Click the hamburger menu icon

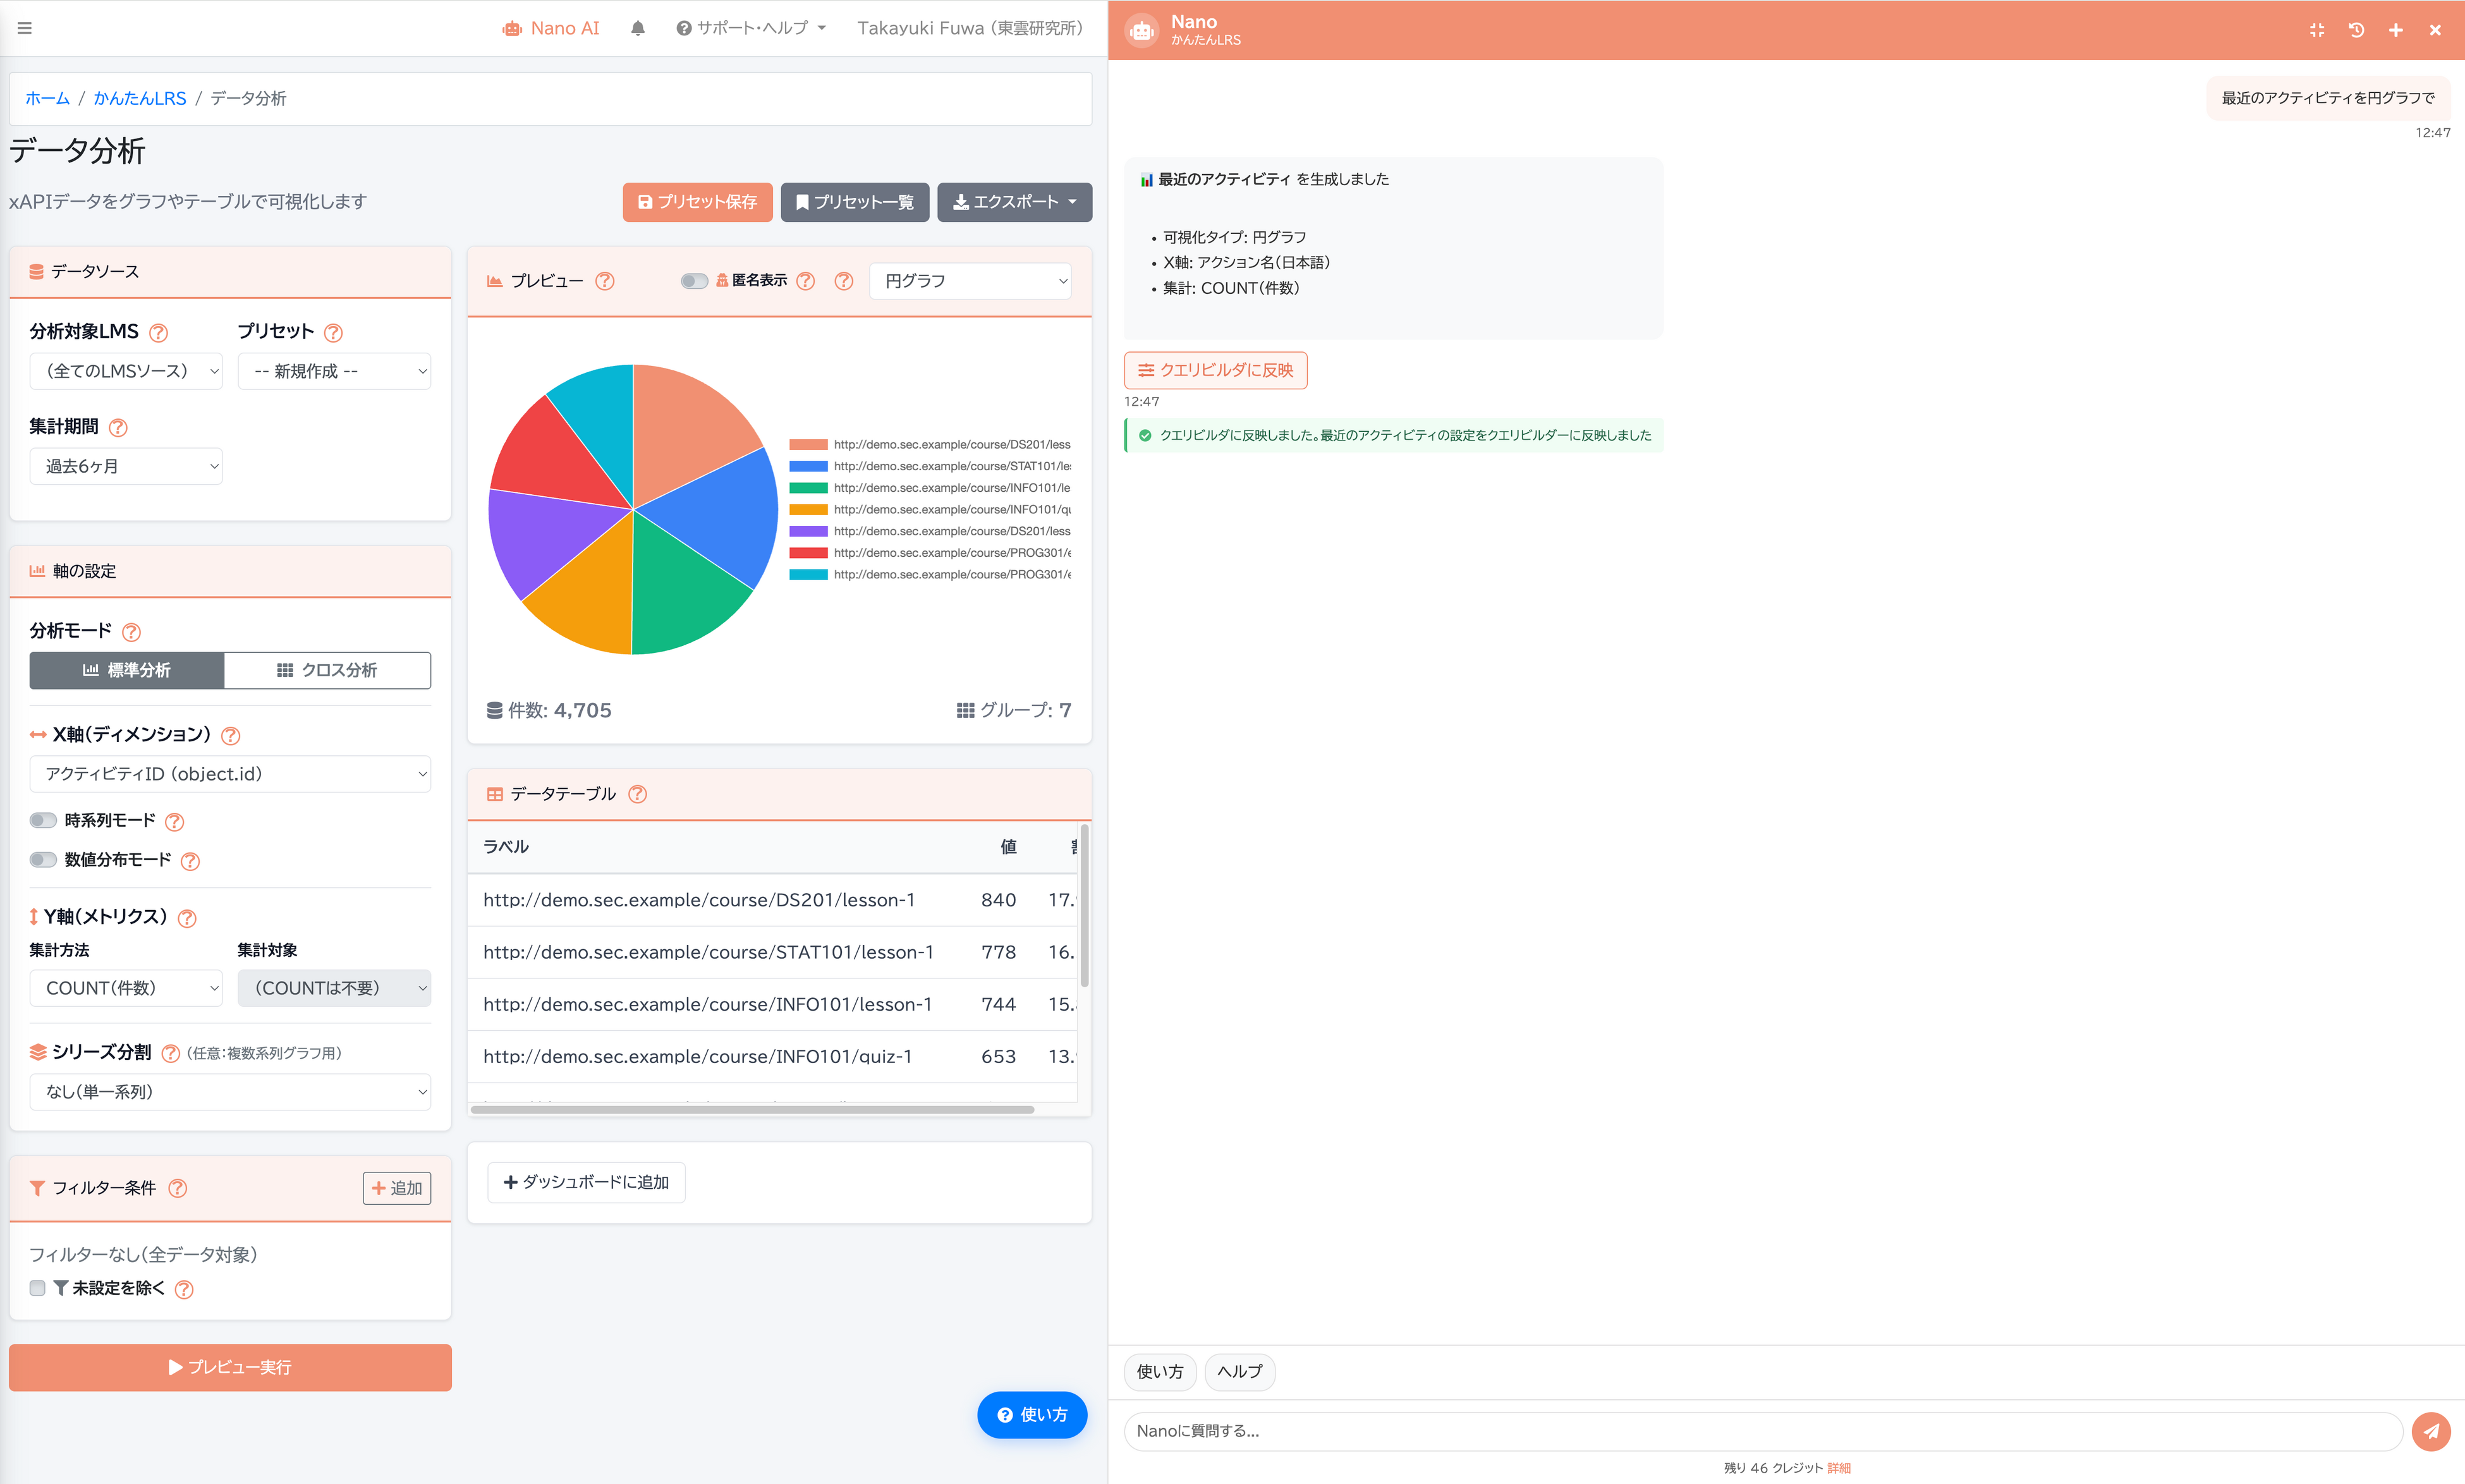(x=25, y=28)
